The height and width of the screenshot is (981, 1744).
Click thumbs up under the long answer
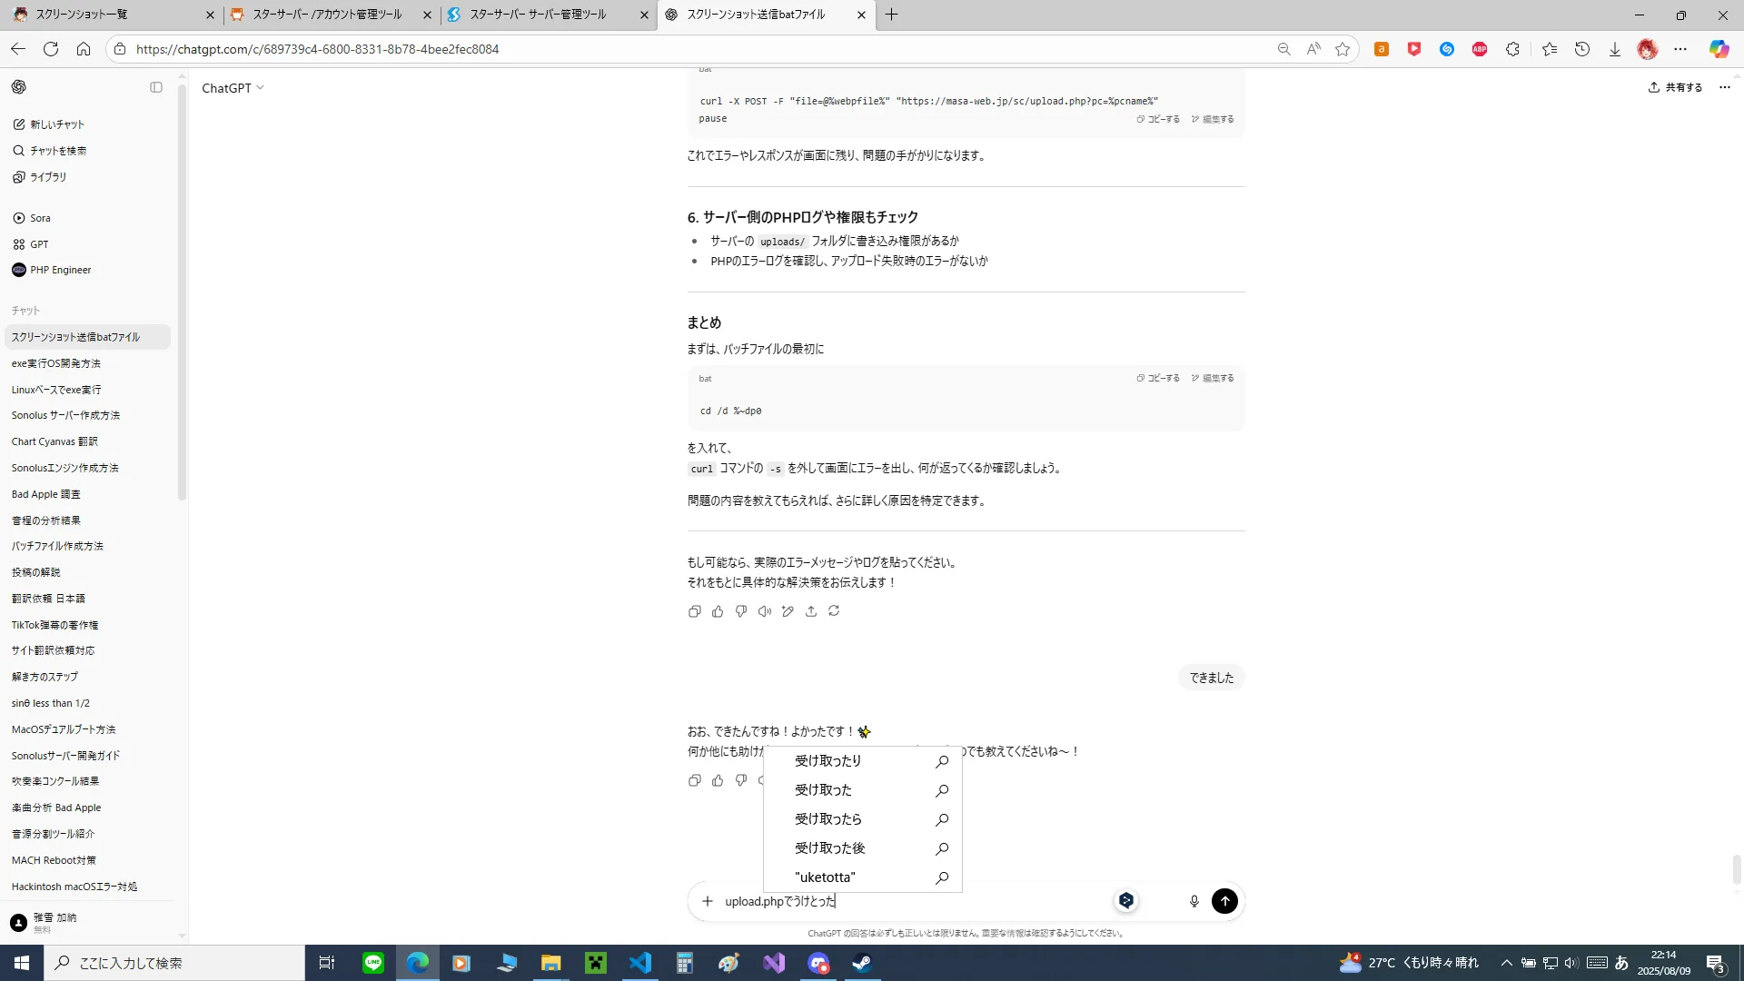point(718,611)
